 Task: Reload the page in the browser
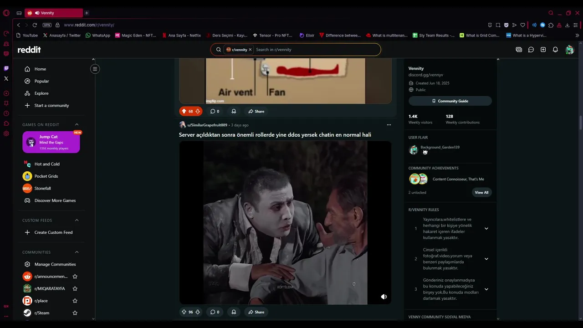coord(35,25)
